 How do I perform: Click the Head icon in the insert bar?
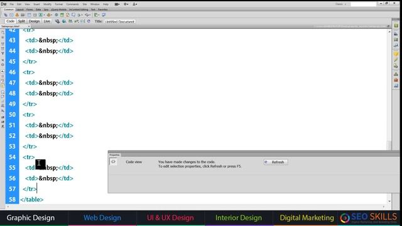(79, 15)
